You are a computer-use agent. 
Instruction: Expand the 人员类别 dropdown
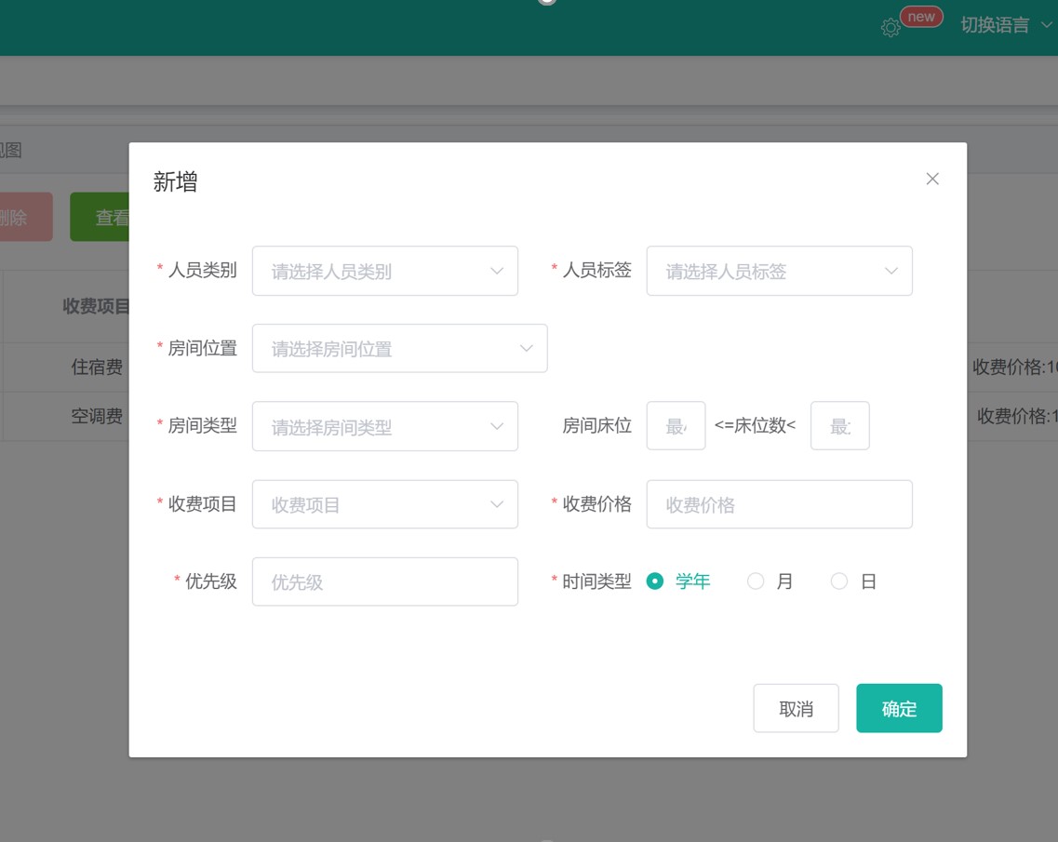point(384,271)
